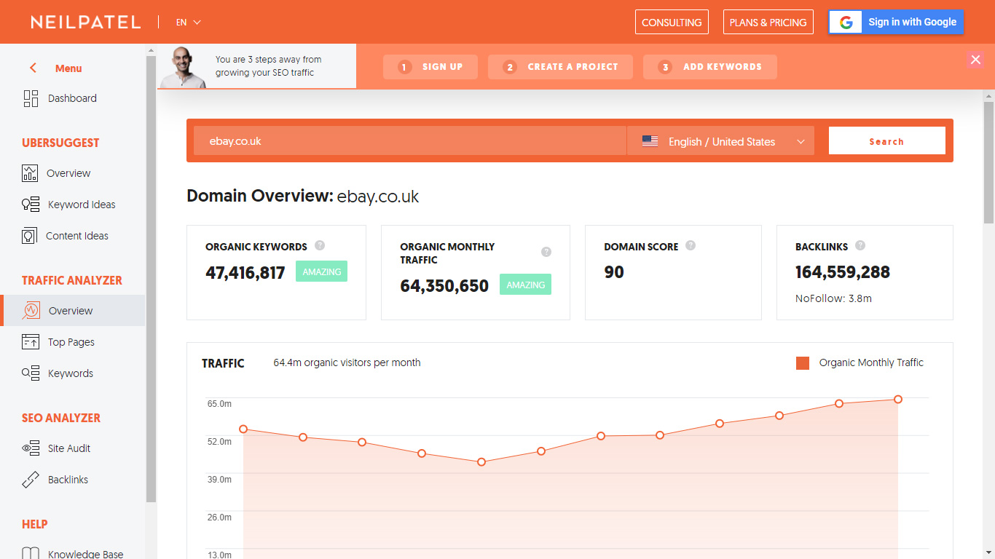Click the AMAZING badge for Organic Keywords

[321, 271]
